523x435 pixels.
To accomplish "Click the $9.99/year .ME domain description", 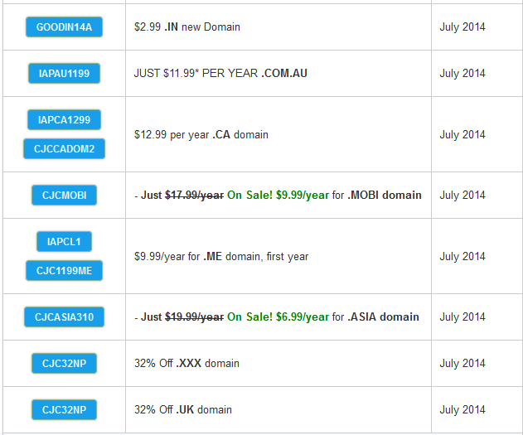I will pyautogui.click(x=221, y=256).
